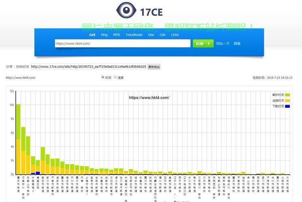
Task: Click the 17CE eye logo
Action: 126,10
